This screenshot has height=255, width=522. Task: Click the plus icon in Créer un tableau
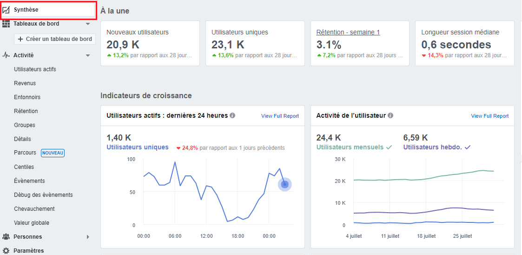point(20,39)
